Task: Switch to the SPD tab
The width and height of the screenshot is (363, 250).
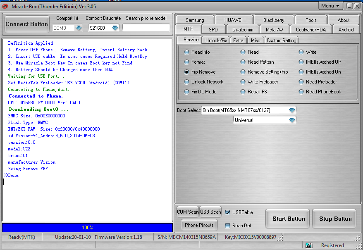Action: (213, 30)
